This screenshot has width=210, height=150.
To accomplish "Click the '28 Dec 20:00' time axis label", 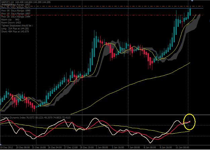I will (87, 147).
